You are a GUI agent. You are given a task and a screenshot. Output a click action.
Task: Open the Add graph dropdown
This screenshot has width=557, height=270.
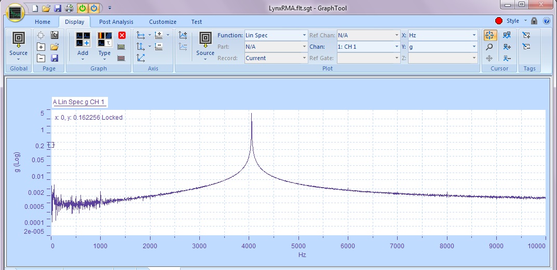coord(83,46)
